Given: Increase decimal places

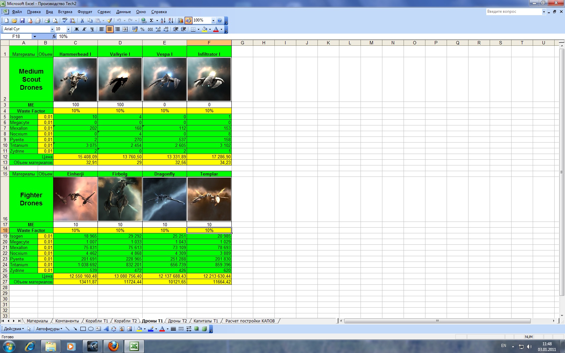Looking at the screenshot, I should [x=158, y=29].
